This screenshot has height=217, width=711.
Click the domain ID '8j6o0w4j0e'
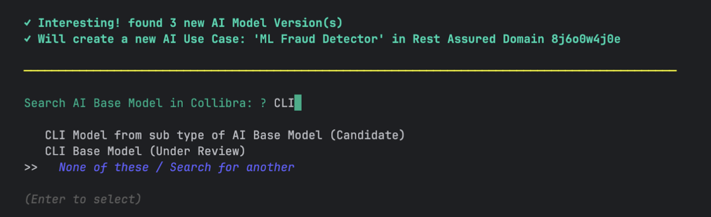point(586,39)
